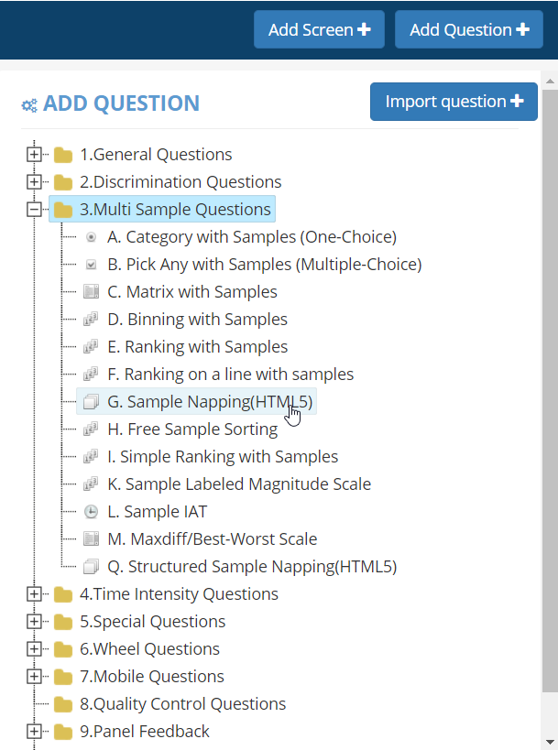Expand the General Questions tree node
558x750 pixels.
[x=35, y=155]
